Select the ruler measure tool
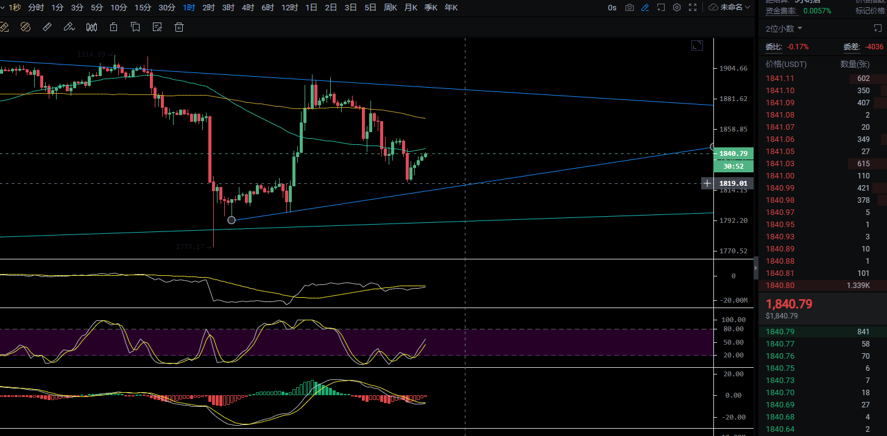The height and width of the screenshot is (436, 887). point(48,27)
